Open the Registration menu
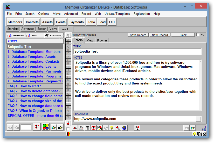The image size is (214, 143). click(x=142, y=14)
